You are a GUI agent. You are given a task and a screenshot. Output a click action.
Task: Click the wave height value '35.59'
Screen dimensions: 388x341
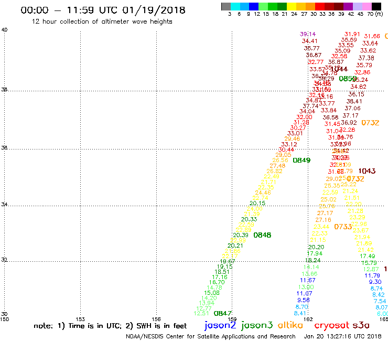tap(349, 40)
